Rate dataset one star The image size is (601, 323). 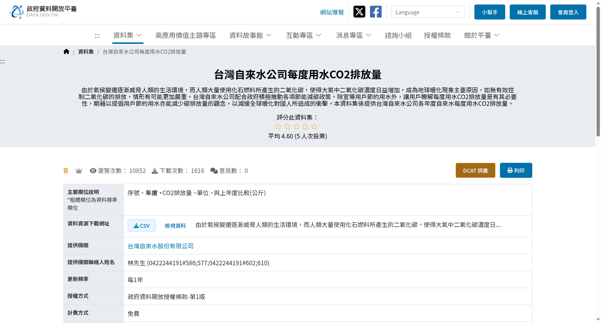pos(278,126)
